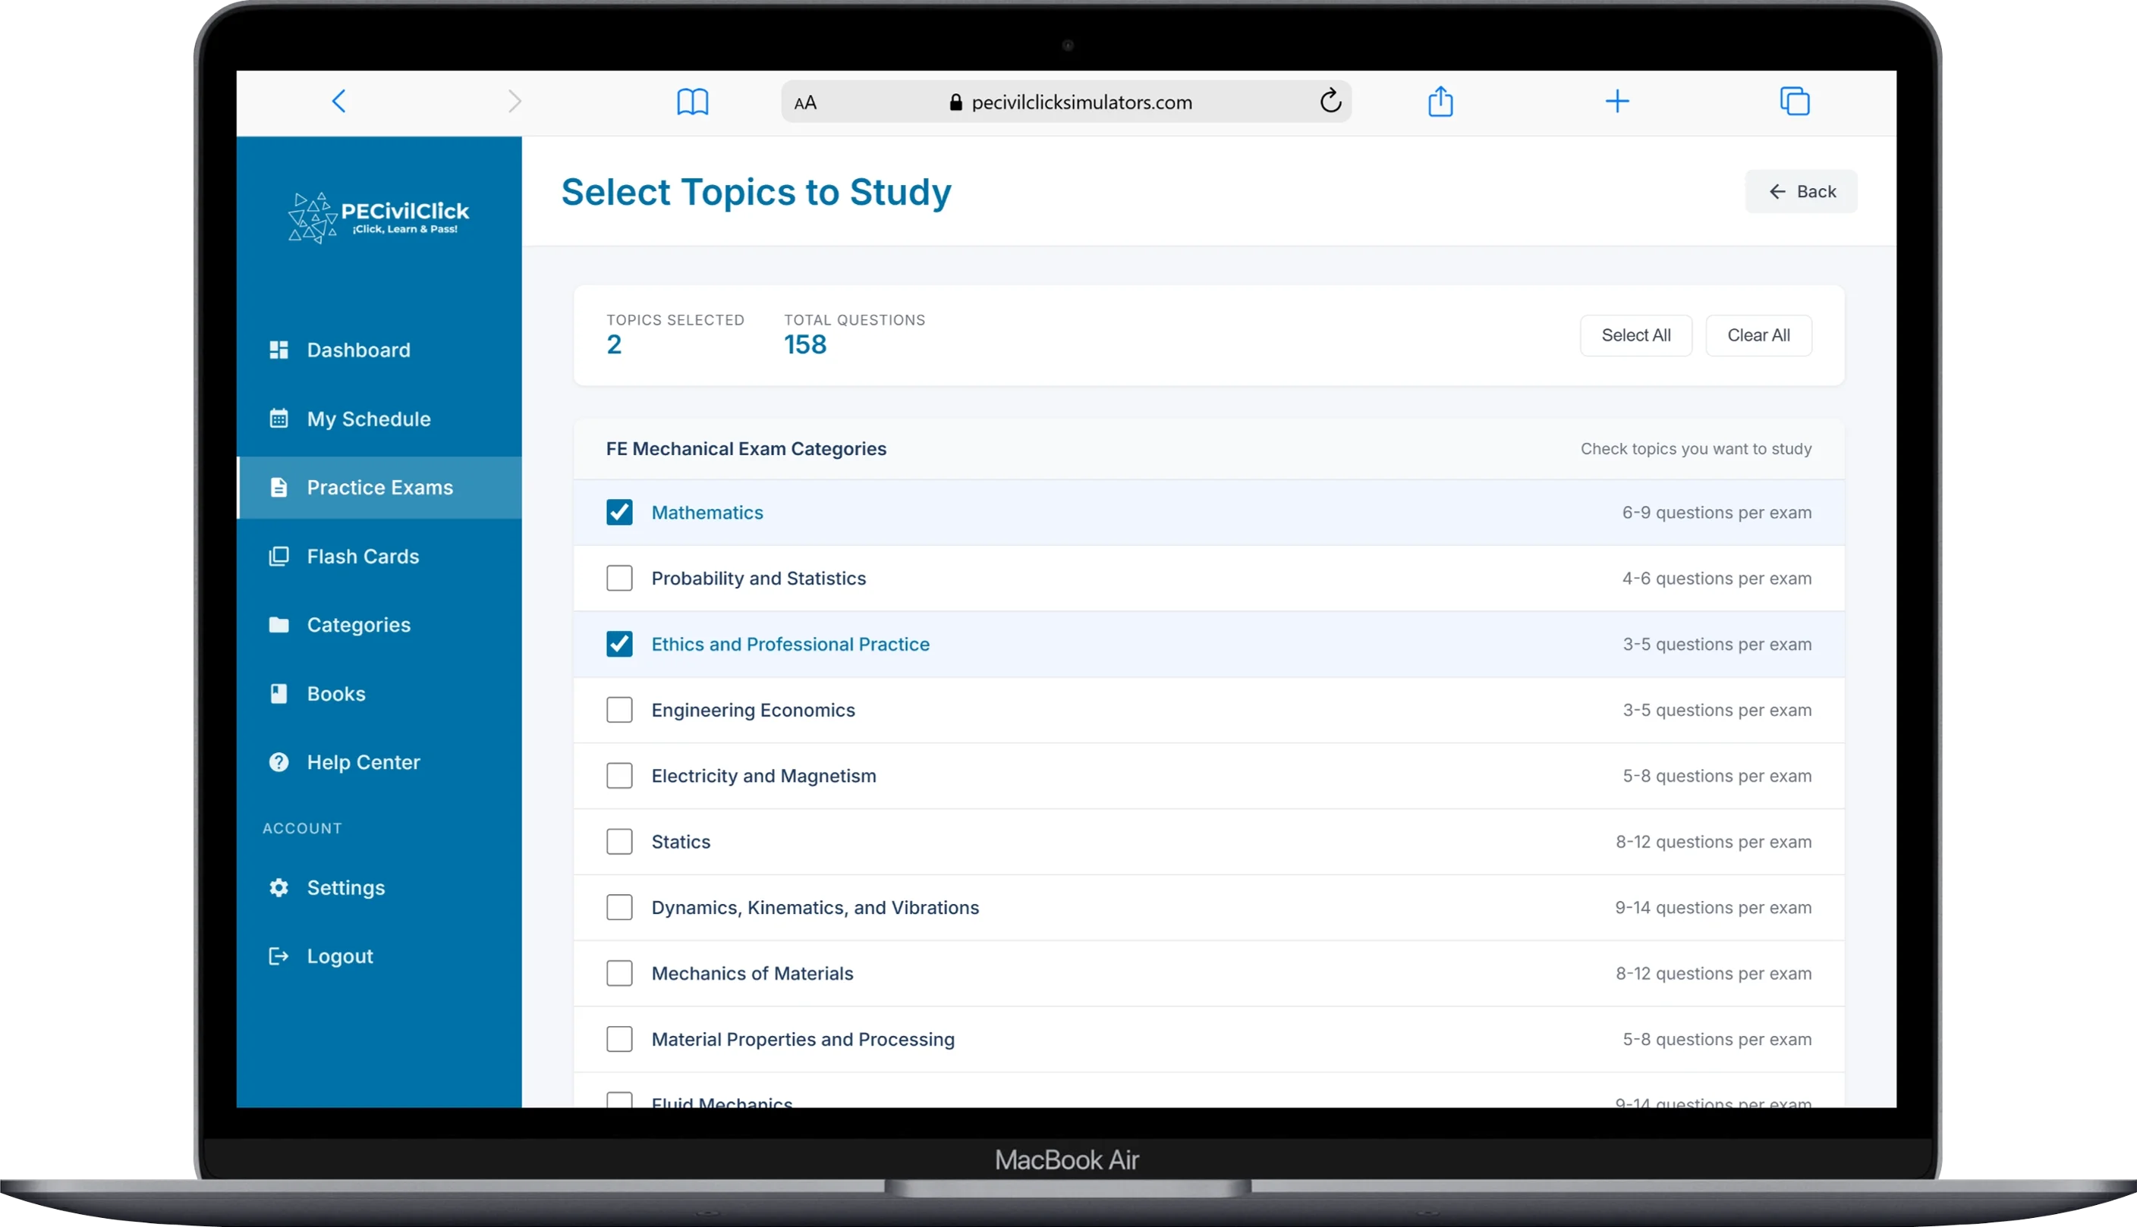Open Books using the book icon
Screen dimensions: 2137x1227
click(x=279, y=692)
